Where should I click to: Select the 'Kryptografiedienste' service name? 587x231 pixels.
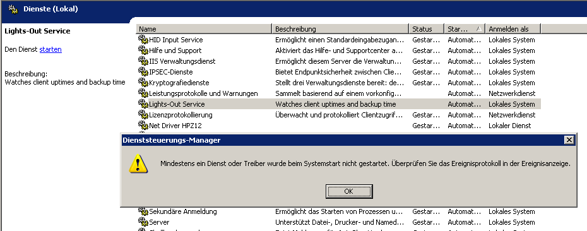pyautogui.click(x=179, y=83)
